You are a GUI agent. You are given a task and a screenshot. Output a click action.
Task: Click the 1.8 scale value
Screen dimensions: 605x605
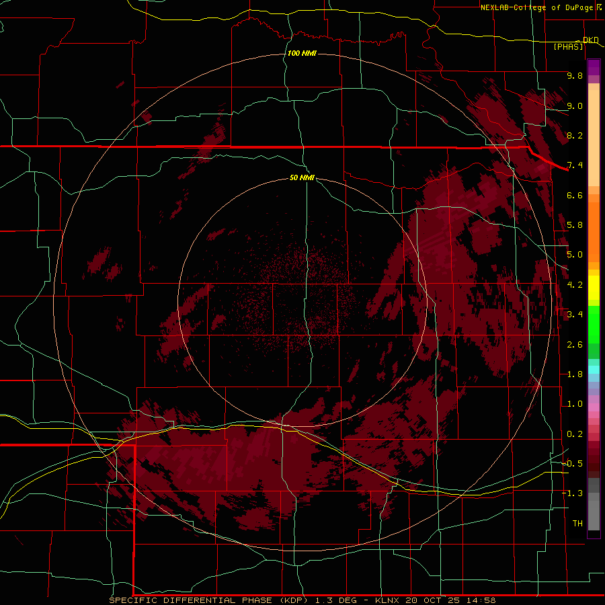click(575, 374)
